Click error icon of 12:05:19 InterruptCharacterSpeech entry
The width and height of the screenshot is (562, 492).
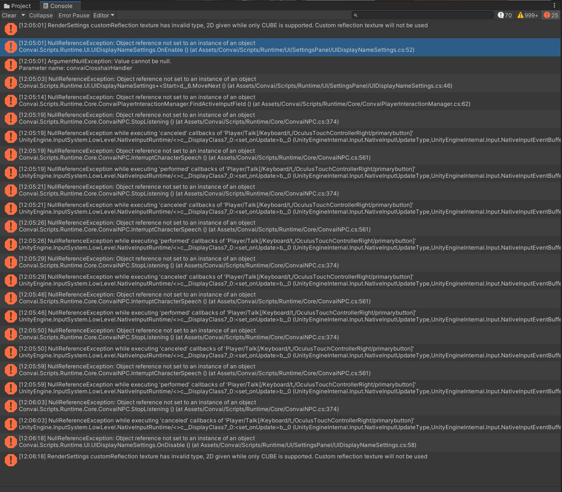[x=11, y=154]
